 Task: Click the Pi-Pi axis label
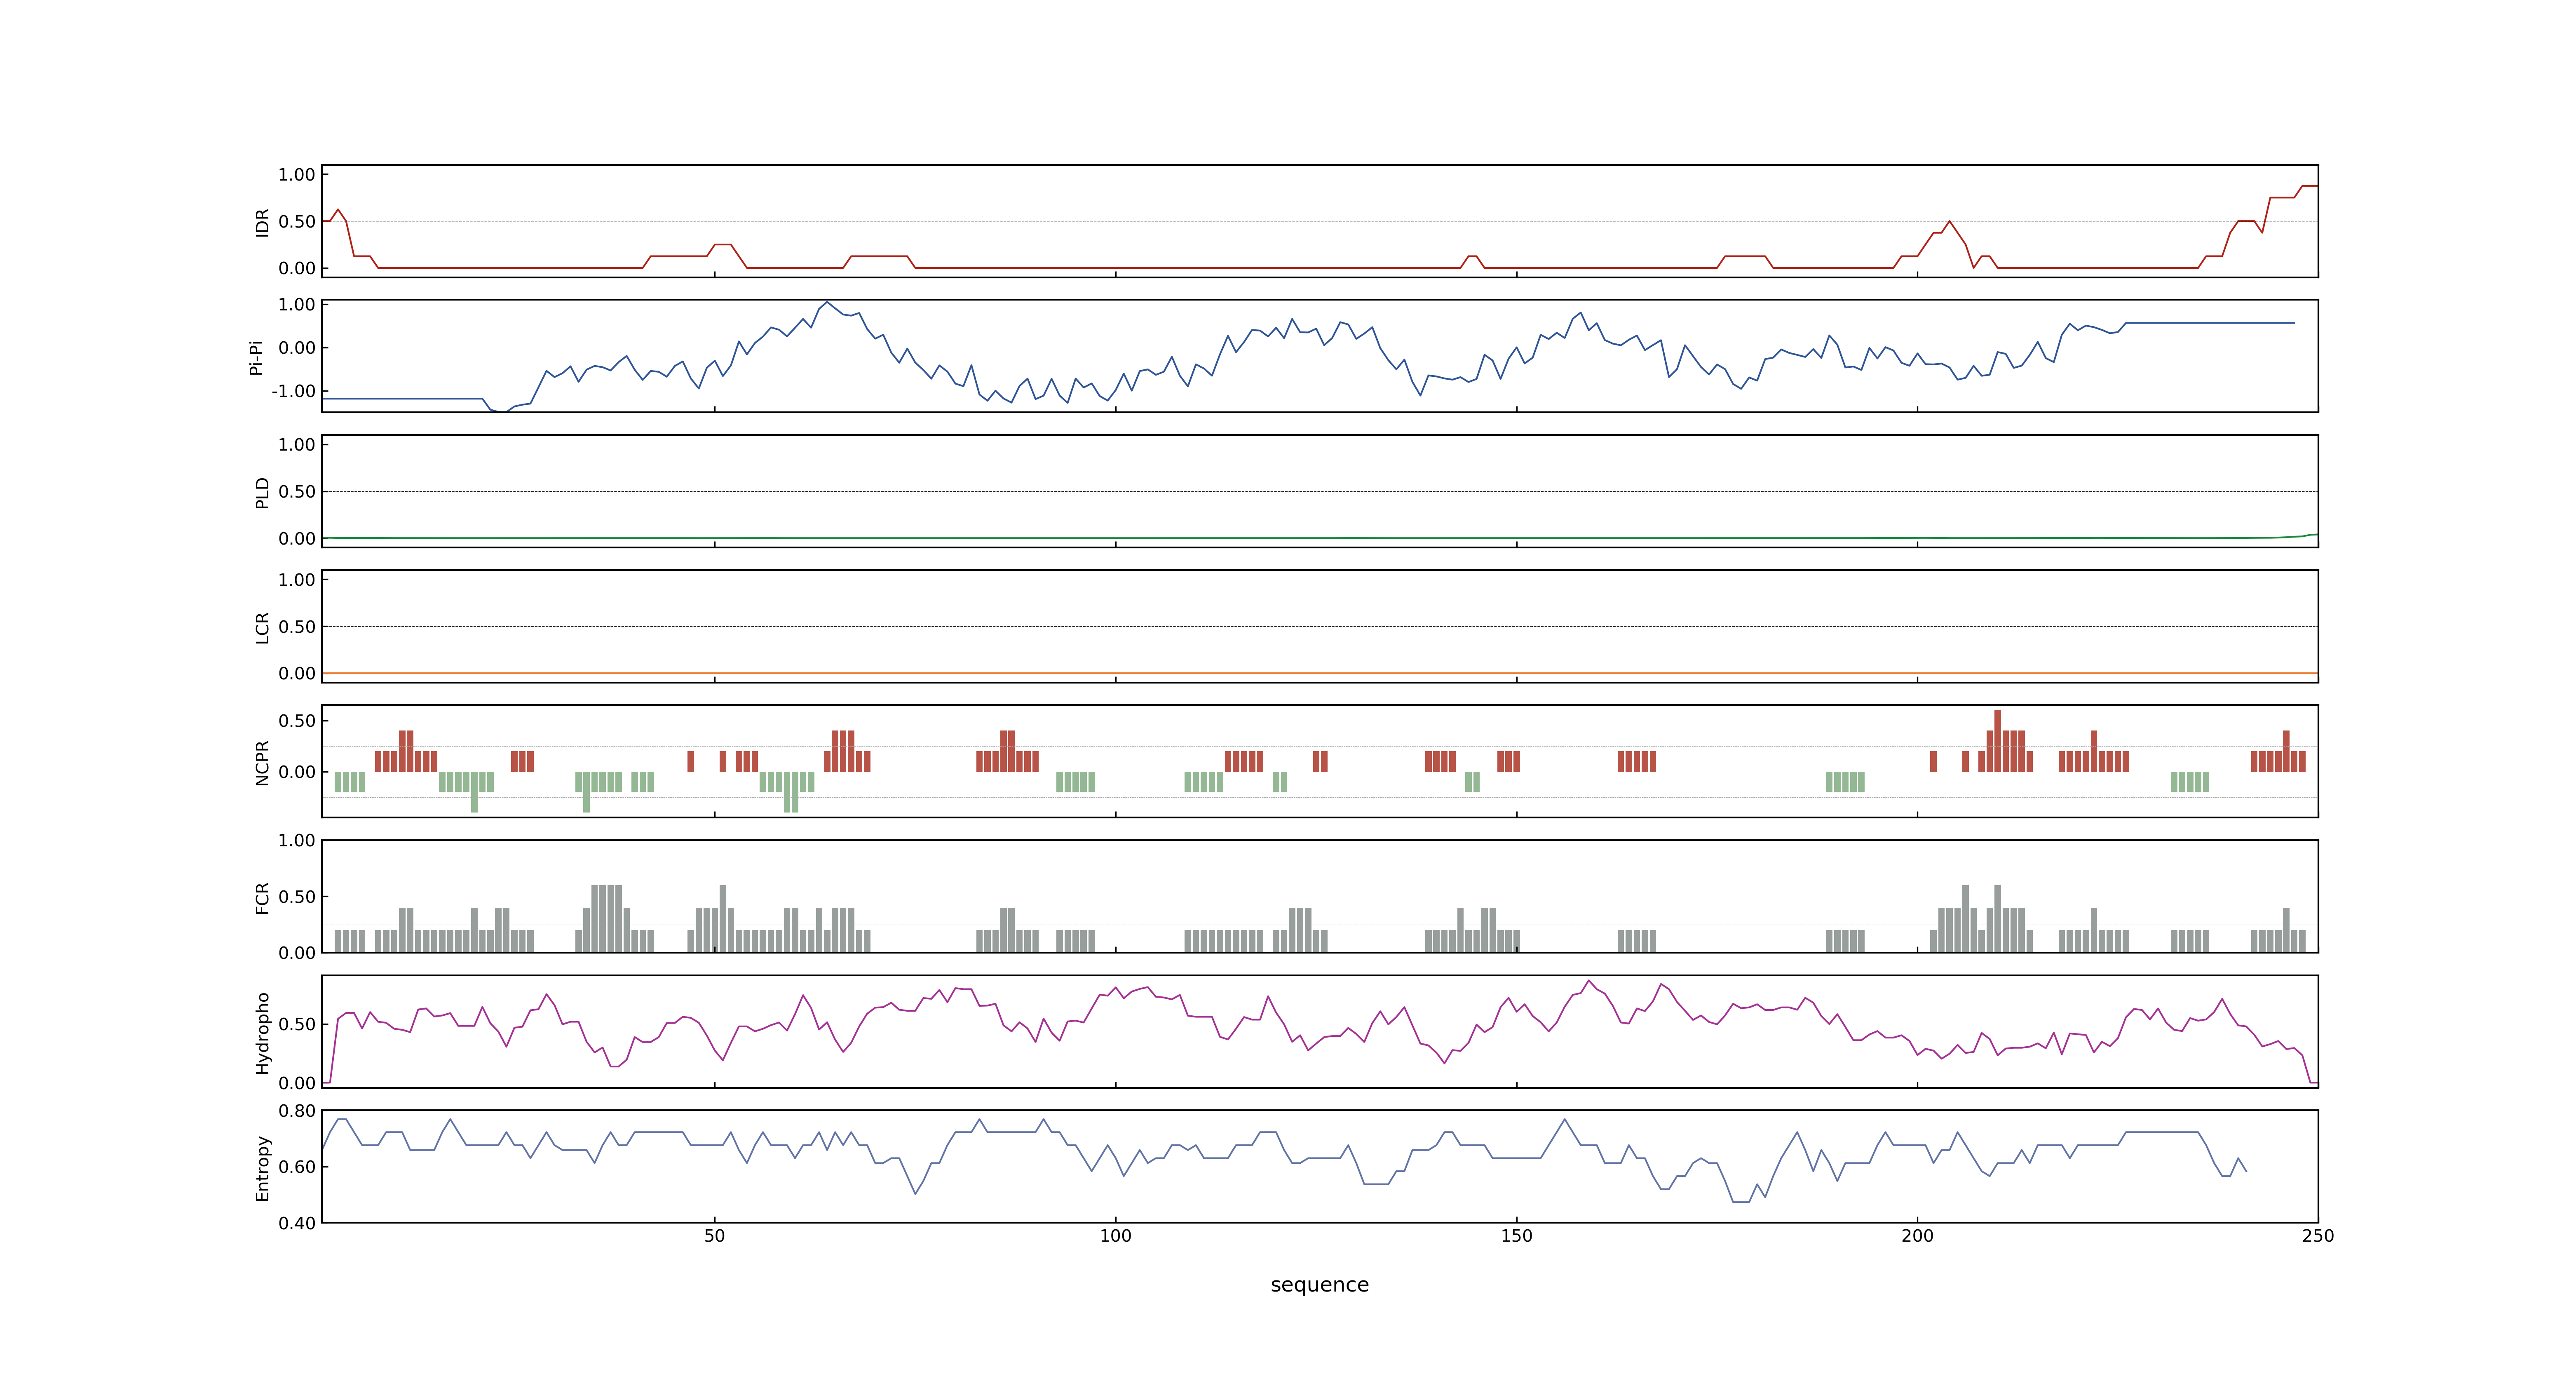point(256,357)
